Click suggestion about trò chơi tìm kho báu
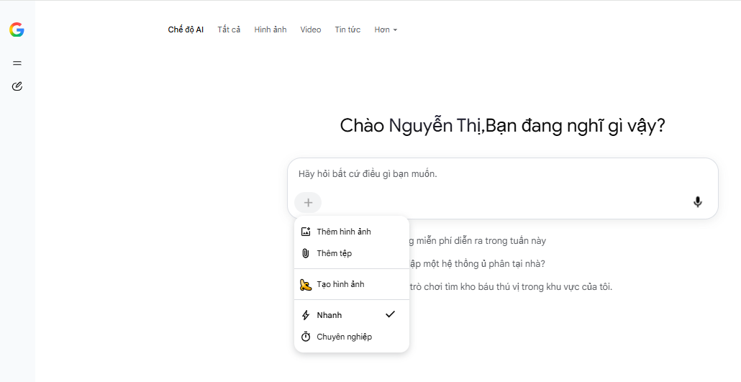 click(x=510, y=287)
